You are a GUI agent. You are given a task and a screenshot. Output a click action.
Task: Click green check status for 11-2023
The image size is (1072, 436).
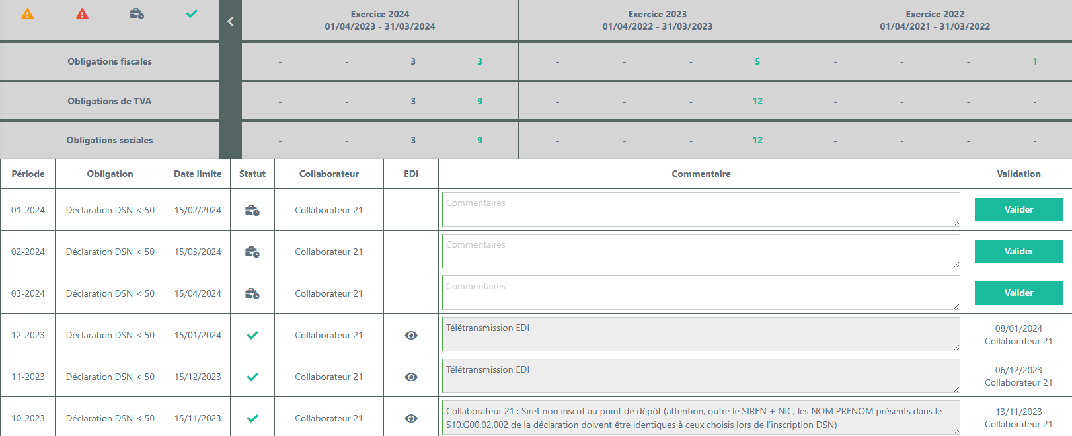point(252,377)
